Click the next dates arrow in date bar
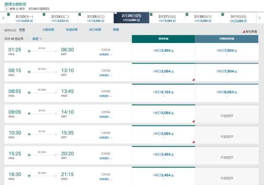Viewport: 264px width, 185px height. click(260, 18)
